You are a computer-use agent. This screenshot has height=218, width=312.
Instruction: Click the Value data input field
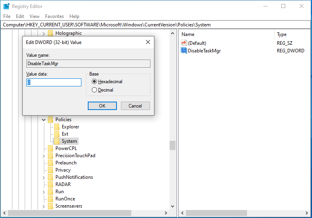pyautogui.click(x=54, y=82)
